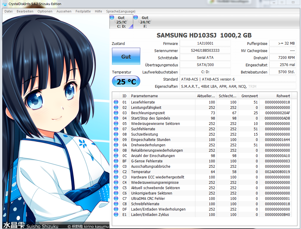Open the Festplatte menu
The height and width of the screenshot is (229, 301).
(83, 11)
